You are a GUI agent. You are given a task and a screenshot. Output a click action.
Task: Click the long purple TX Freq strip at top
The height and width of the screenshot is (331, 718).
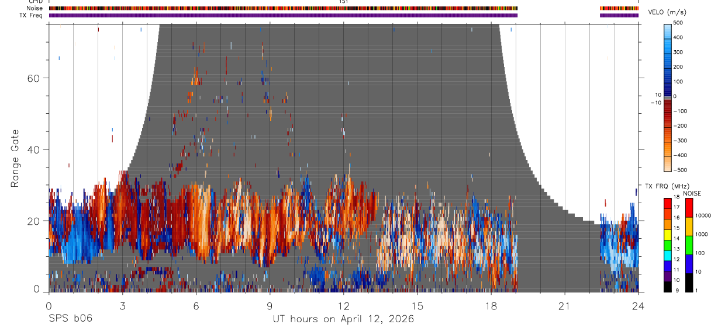coord(283,15)
